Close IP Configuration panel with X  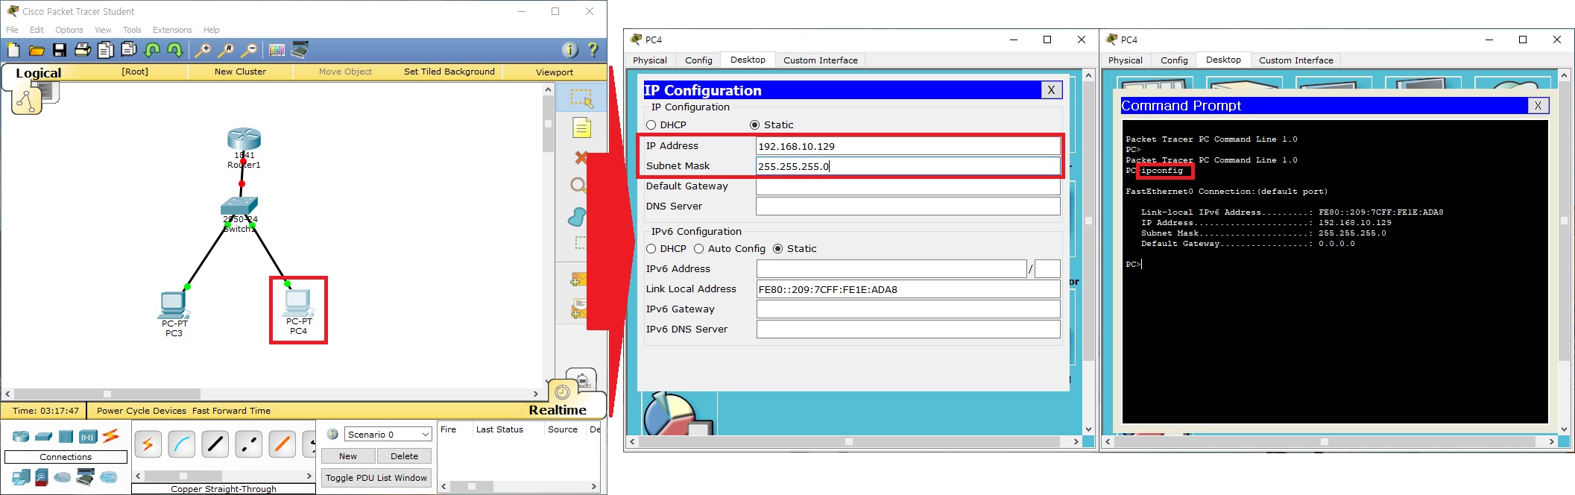click(1051, 90)
